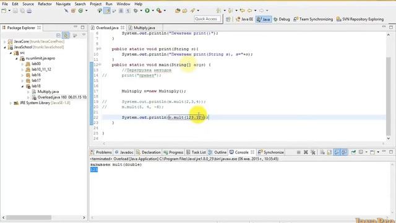Click the New Java Class icon
The height and width of the screenshot is (223, 396).
click(x=80, y=11)
